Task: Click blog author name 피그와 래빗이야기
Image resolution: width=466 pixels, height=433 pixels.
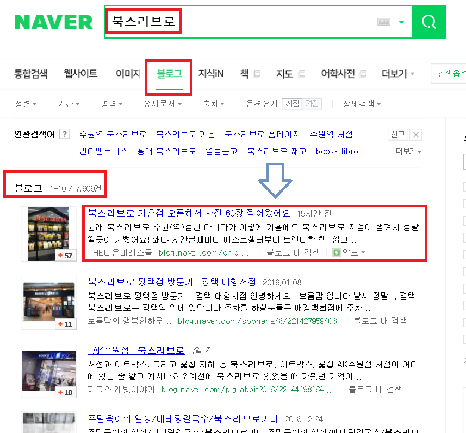Action: [121, 390]
